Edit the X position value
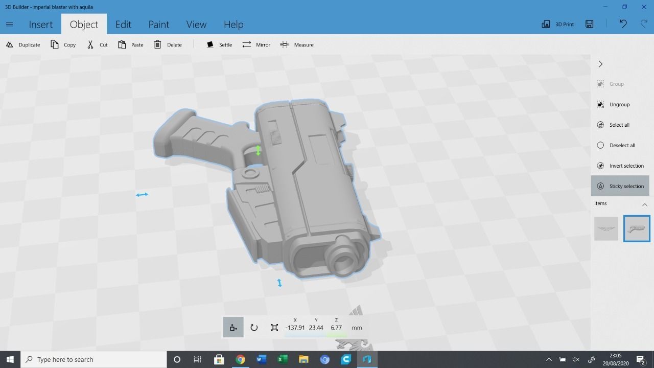Image resolution: width=654 pixels, height=368 pixels. coord(295,328)
